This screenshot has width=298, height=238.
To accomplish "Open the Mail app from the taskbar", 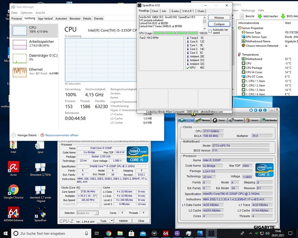I will [143, 234].
